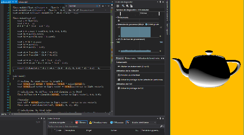Open diagnostic tools settings gear
Image resolution: width=244 pixels, height=135 pixels.
click(118, 6)
